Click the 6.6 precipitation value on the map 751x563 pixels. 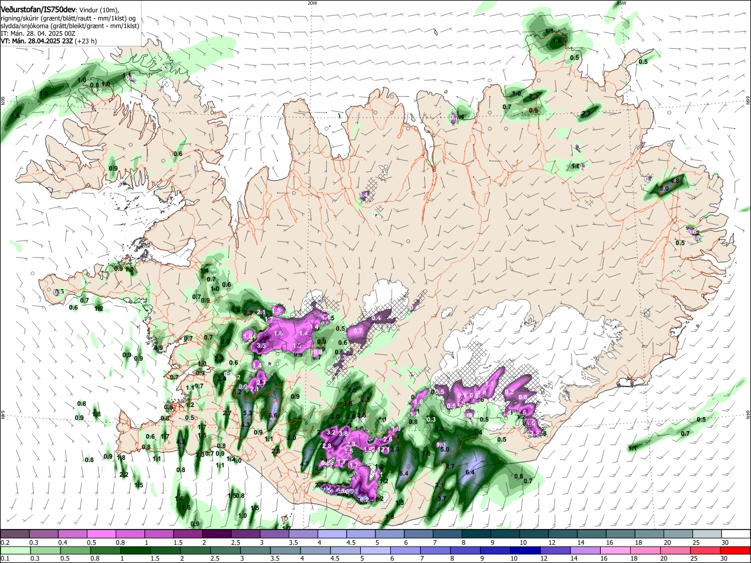pyautogui.click(x=273, y=415)
